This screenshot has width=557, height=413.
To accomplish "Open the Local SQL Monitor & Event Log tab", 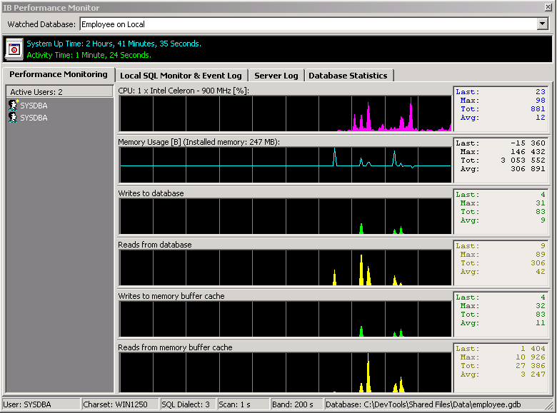I will (x=181, y=76).
